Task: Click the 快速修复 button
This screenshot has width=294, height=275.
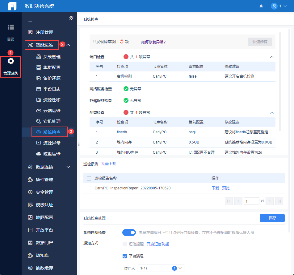Action: point(260,42)
